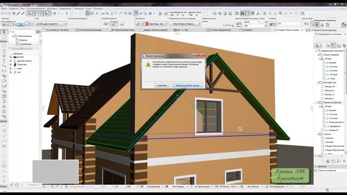Viewport: 347px width, 195px height.
Task: Toggle the grid snap icon
Action: click(55, 14)
